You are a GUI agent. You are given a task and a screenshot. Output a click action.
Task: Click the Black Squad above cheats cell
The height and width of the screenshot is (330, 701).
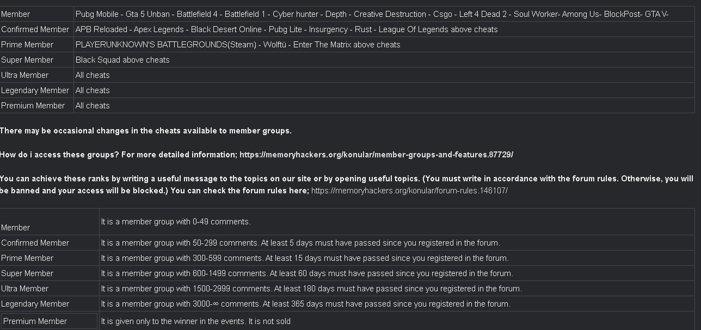point(122,60)
